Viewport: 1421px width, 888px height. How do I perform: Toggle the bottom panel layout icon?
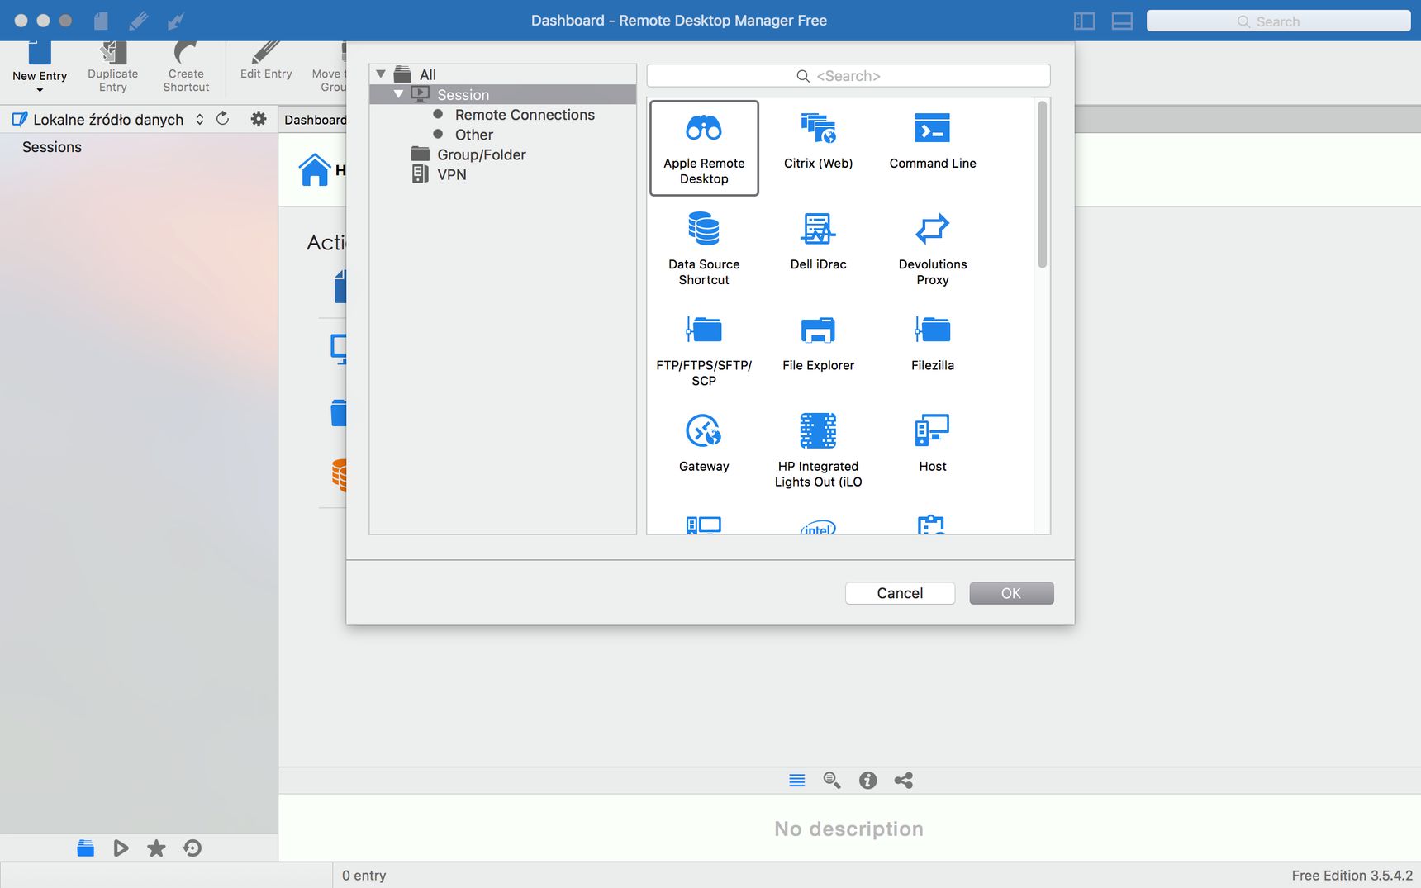1122,21
